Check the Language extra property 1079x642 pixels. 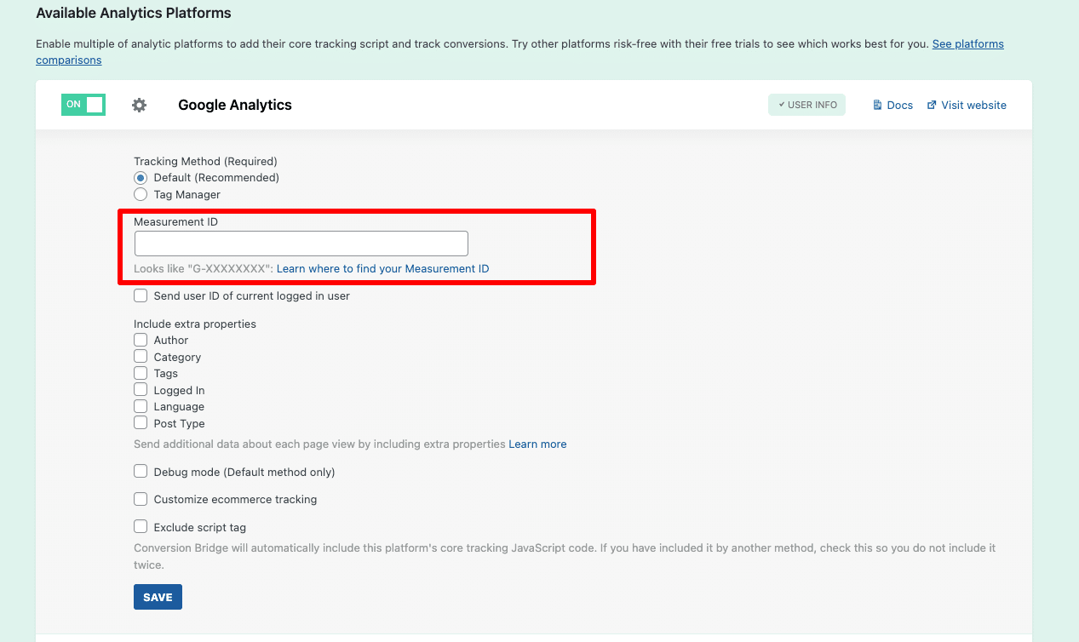coord(141,406)
